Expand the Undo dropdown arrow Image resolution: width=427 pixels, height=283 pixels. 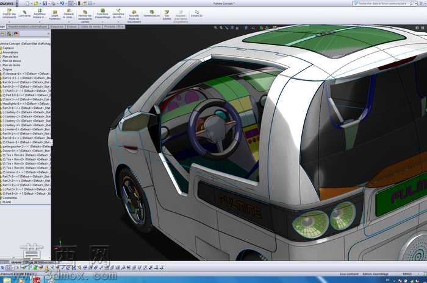coord(66,4)
